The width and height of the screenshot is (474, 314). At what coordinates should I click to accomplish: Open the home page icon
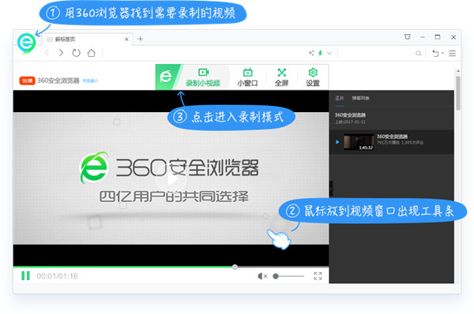[92, 53]
